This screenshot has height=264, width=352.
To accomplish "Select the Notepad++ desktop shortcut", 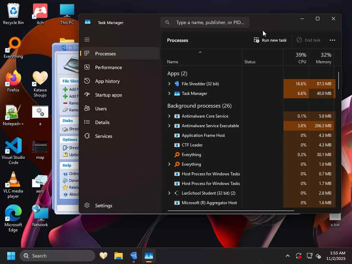I will click(13, 115).
